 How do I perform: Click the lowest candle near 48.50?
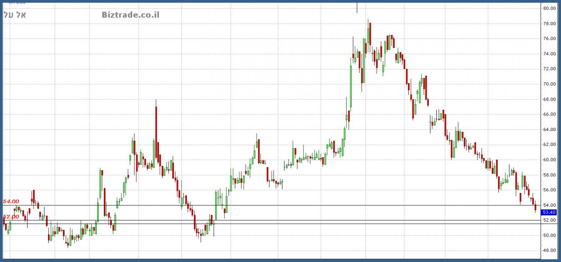[68, 243]
